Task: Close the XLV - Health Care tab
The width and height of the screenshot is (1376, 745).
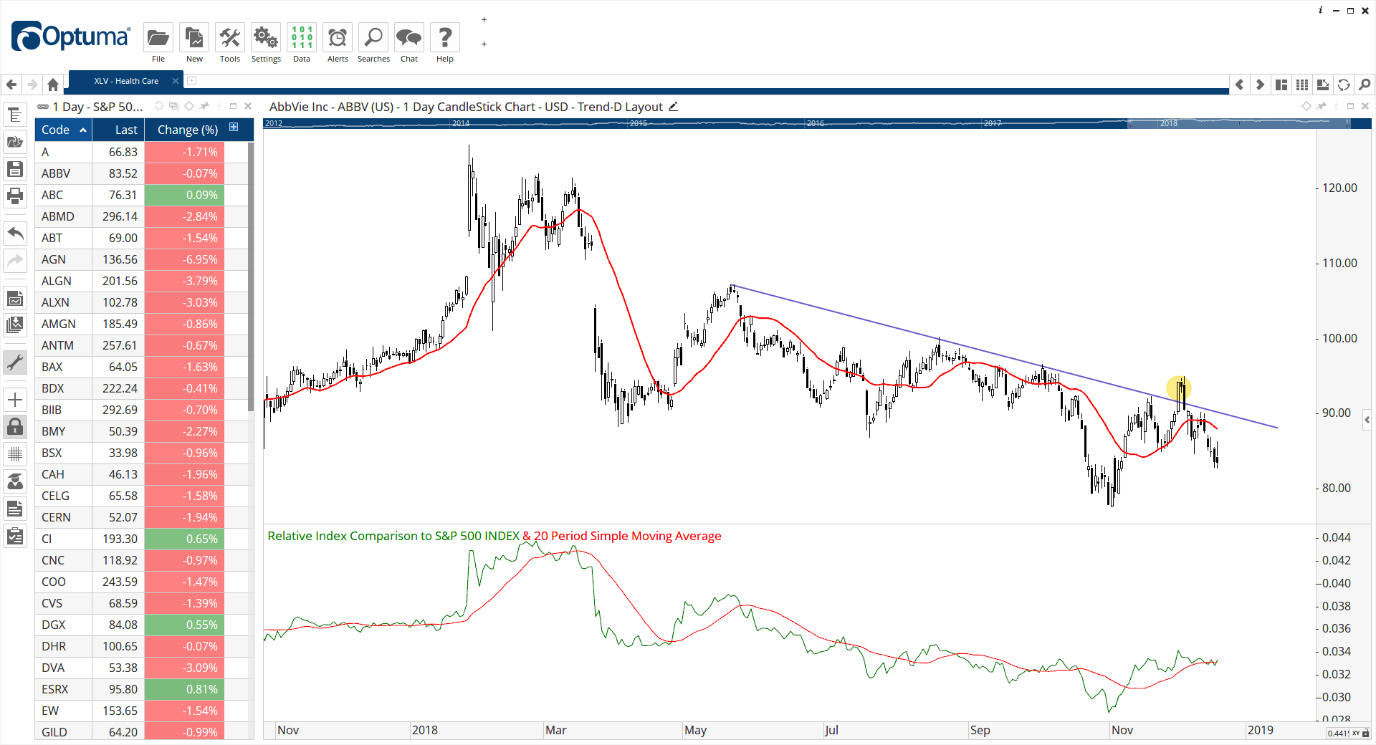Action: (174, 81)
